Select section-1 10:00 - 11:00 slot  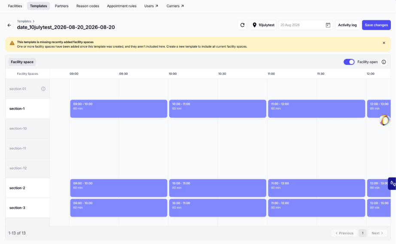218,109
